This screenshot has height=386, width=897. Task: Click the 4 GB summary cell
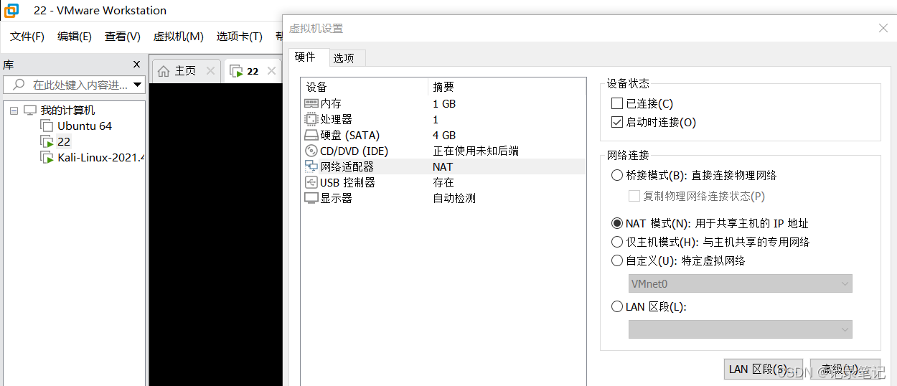click(444, 135)
